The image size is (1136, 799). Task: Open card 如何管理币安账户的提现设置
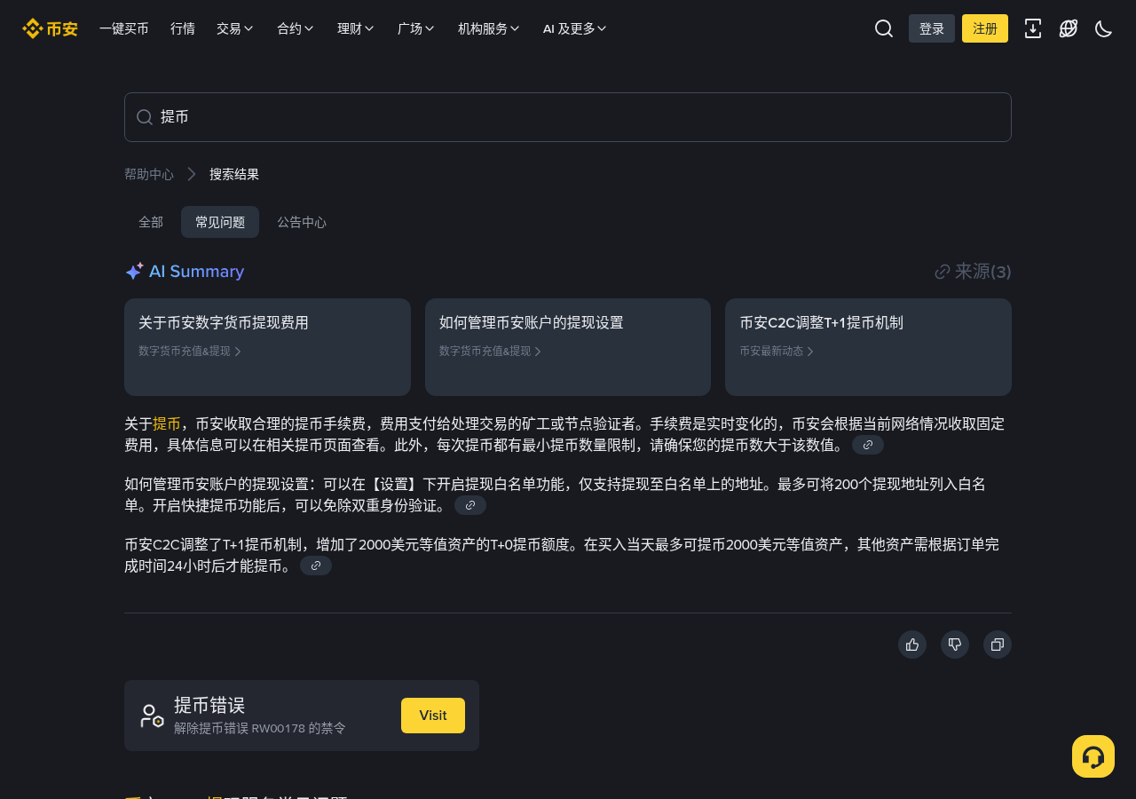coord(568,347)
